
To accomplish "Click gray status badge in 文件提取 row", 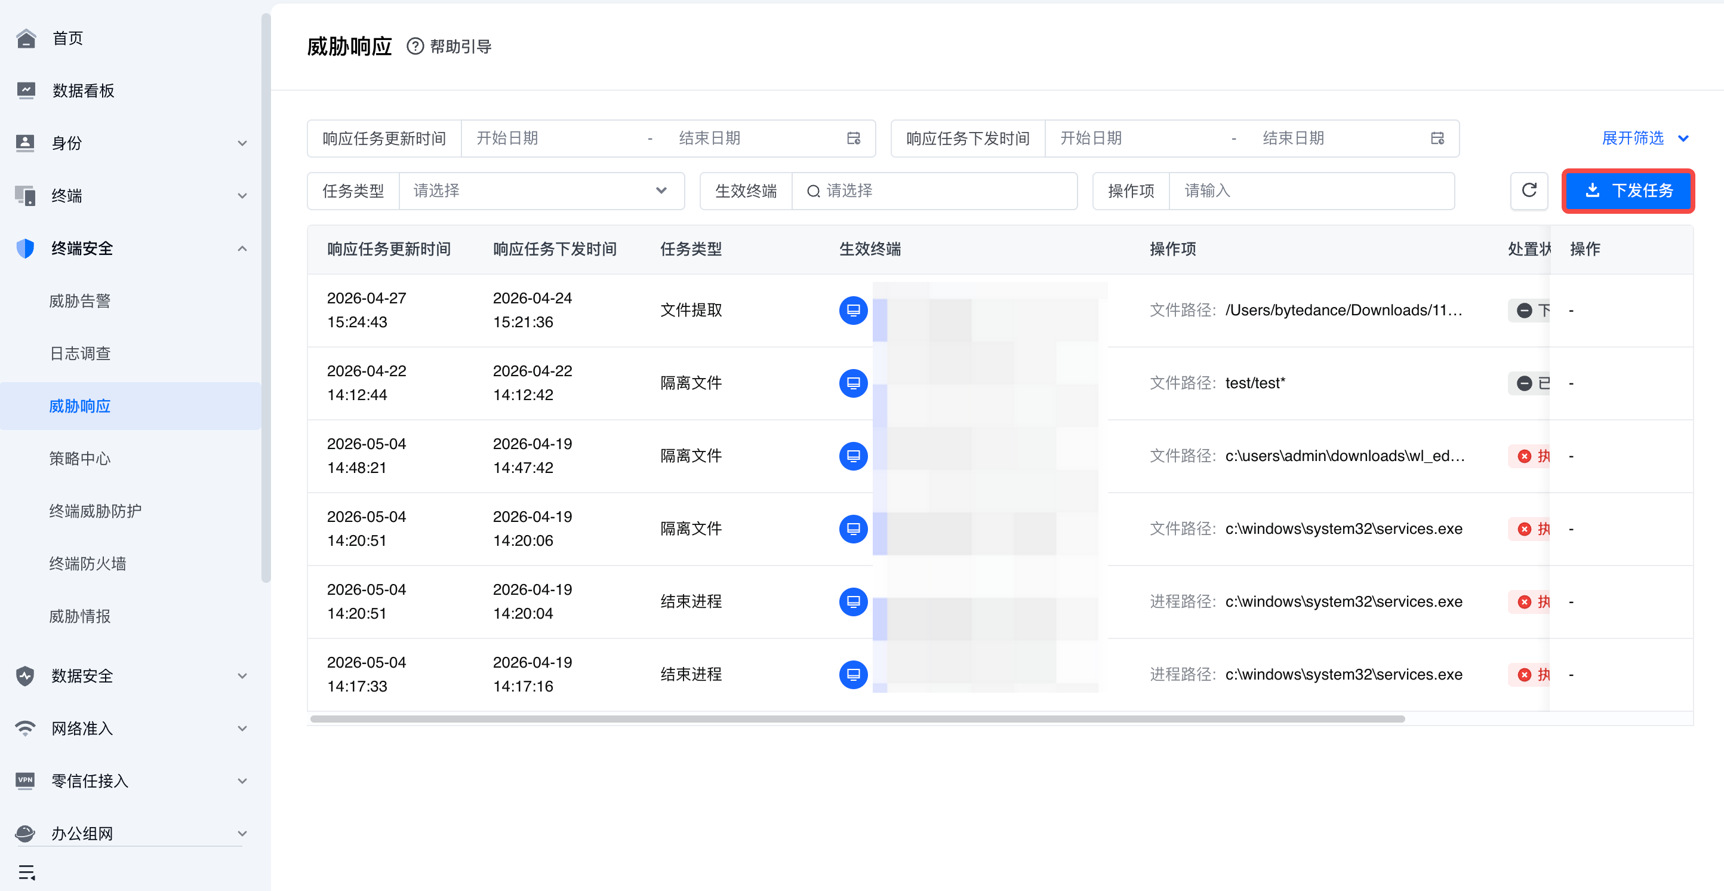I will click(x=1529, y=310).
